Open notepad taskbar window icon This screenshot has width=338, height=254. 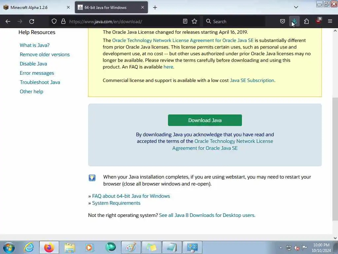tap(172, 247)
